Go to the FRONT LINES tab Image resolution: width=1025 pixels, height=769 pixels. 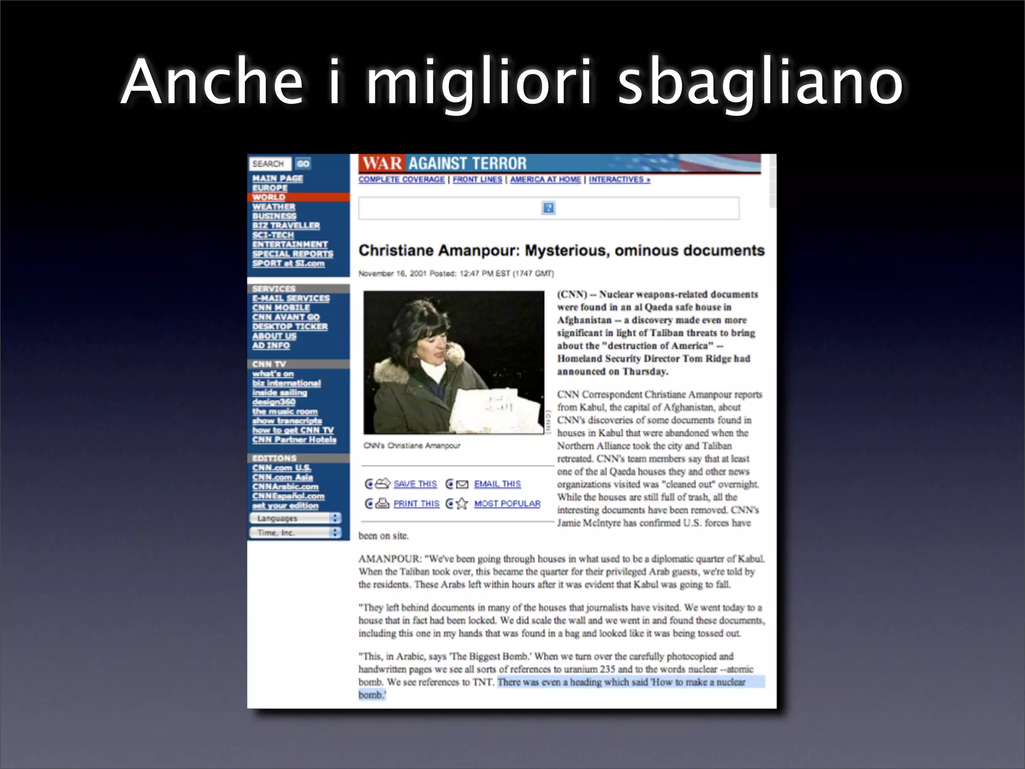(477, 179)
